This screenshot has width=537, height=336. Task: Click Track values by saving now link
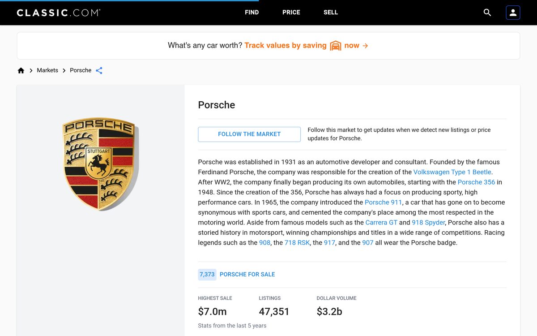[x=306, y=46]
